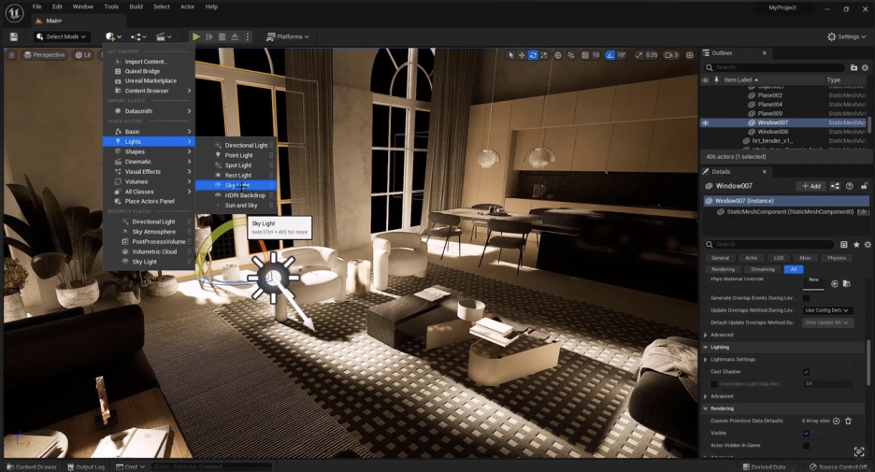Toggle grid snapping in viewport
The width and height of the screenshot is (875, 472).
(x=585, y=54)
